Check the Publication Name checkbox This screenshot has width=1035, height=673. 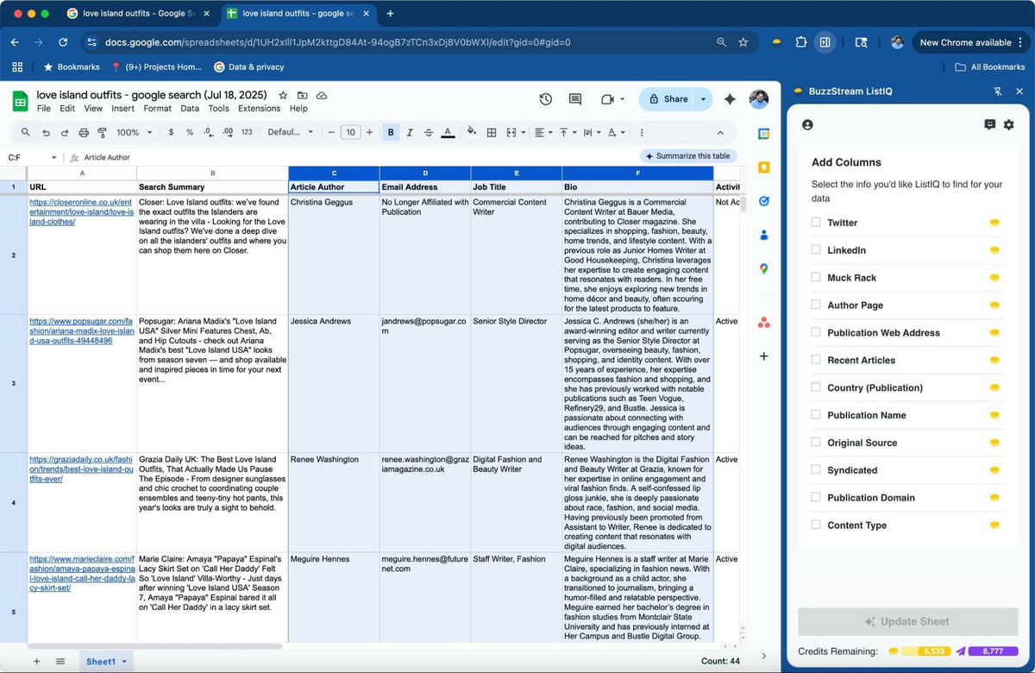[x=814, y=415]
